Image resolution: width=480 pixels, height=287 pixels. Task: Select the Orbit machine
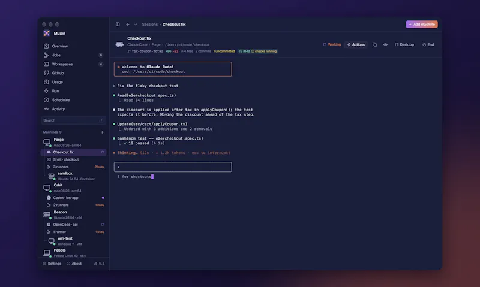pos(73,188)
